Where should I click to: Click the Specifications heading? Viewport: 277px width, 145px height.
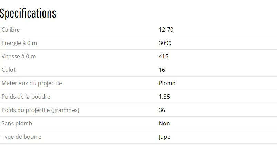[28, 13]
